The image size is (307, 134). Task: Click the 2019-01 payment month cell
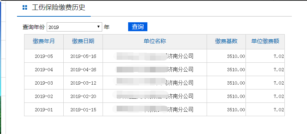coord(44,110)
